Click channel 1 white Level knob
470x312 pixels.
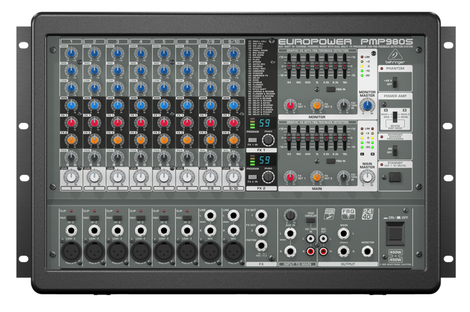pyautogui.click(x=70, y=177)
